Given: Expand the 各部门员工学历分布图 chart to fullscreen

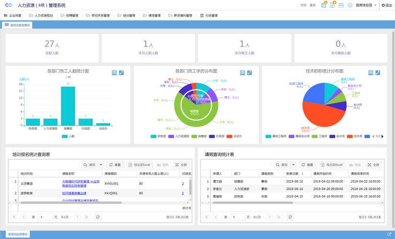Looking at the screenshot, I should click(x=250, y=73).
